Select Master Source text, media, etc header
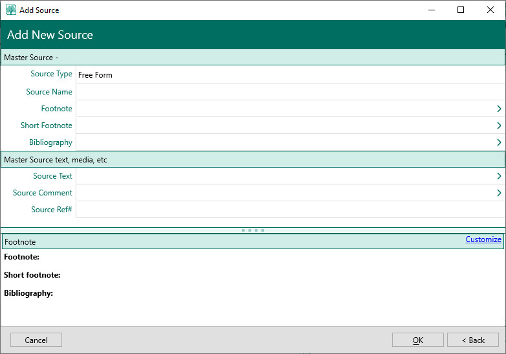The width and height of the screenshot is (506, 354). 252,159
